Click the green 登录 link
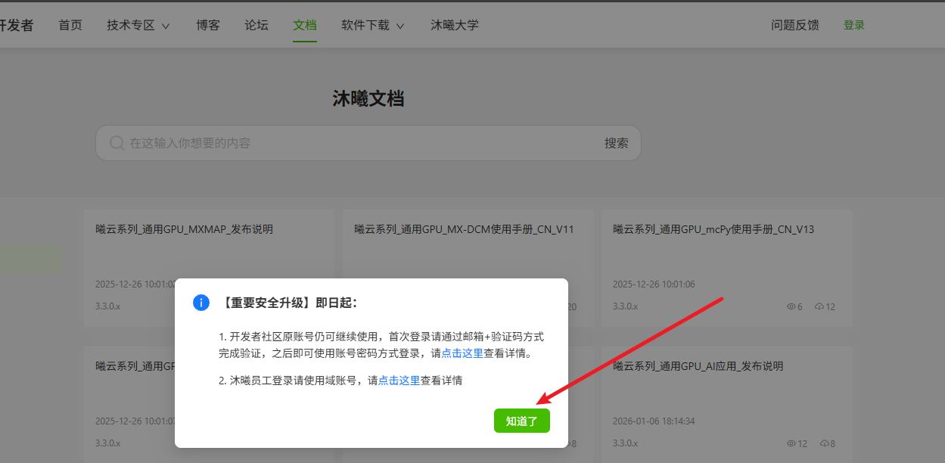The image size is (945, 463). coord(853,25)
